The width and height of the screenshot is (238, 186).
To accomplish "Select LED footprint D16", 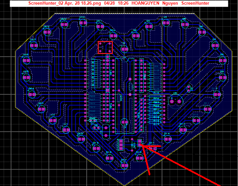I will pos(140,158).
